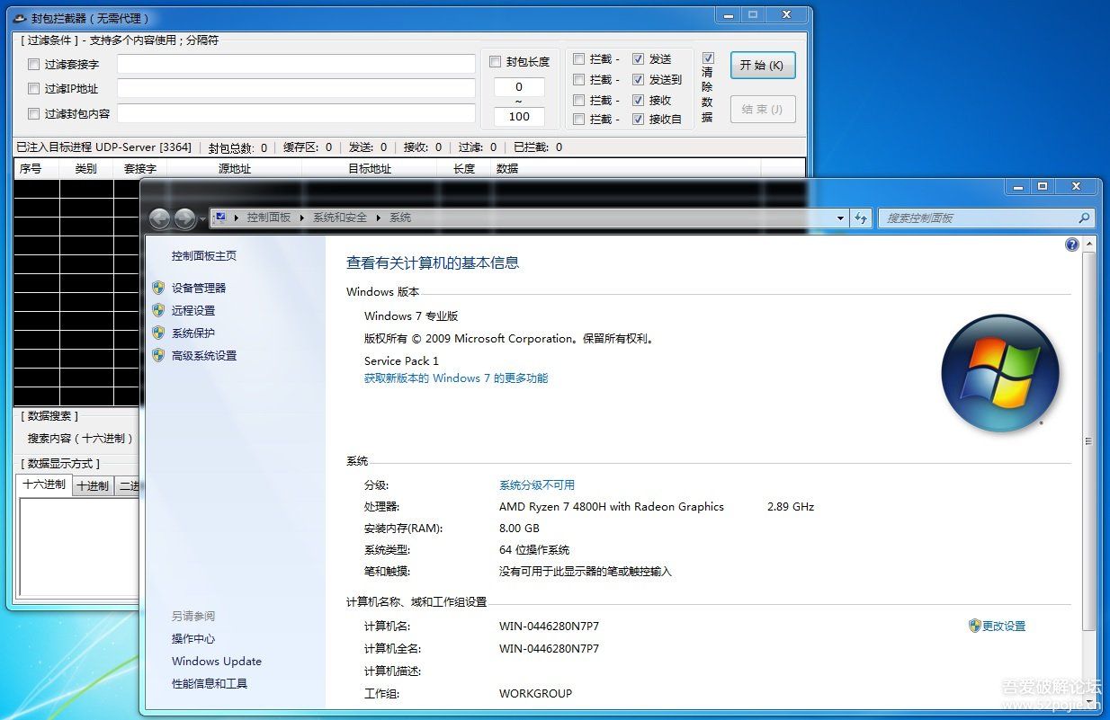The width and height of the screenshot is (1110, 720).
Task: Enable the 过滤封包内容 checkbox
Action: click(x=34, y=113)
